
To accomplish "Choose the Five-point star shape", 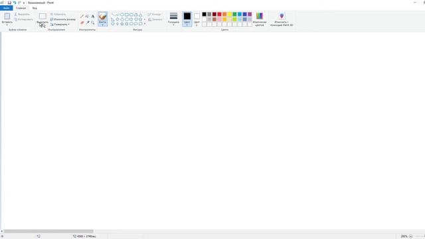I will [122, 24].
